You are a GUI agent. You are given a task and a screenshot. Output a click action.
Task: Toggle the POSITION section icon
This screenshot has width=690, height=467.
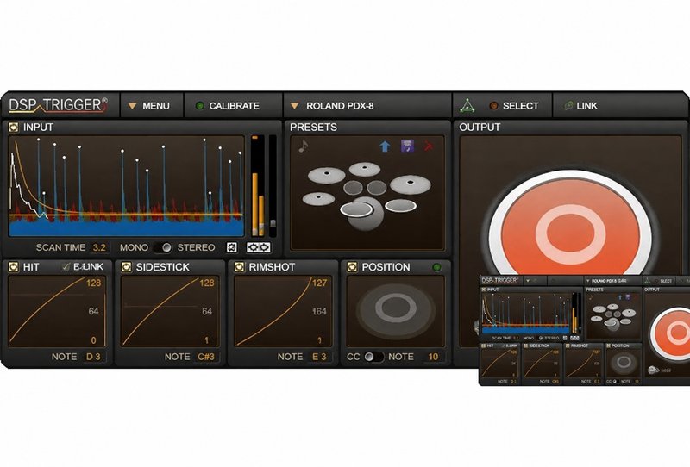coord(352,267)
